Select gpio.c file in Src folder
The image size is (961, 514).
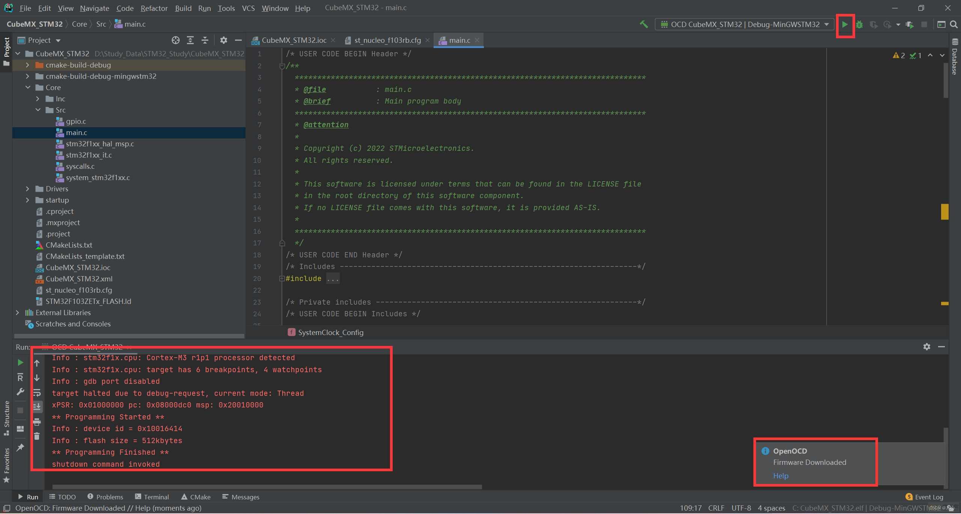pyautogui.click(x=75, y=121)
